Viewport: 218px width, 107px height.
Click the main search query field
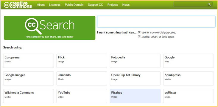click(156, 22)
